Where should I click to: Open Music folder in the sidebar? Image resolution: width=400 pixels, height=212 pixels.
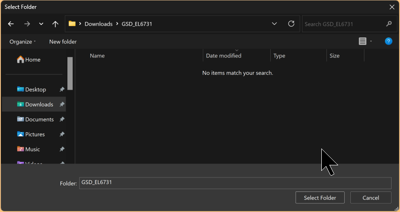pos(32,149)
